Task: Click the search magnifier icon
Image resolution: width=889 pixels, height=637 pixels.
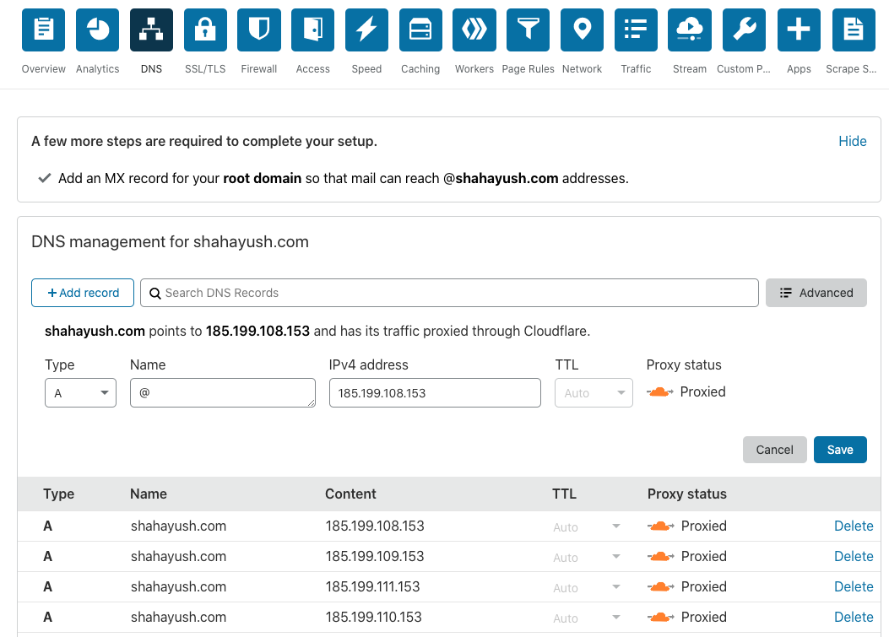Action: [154, 293]
